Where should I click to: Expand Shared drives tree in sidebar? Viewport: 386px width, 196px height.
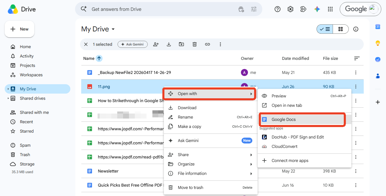click(x=8, y=98)
